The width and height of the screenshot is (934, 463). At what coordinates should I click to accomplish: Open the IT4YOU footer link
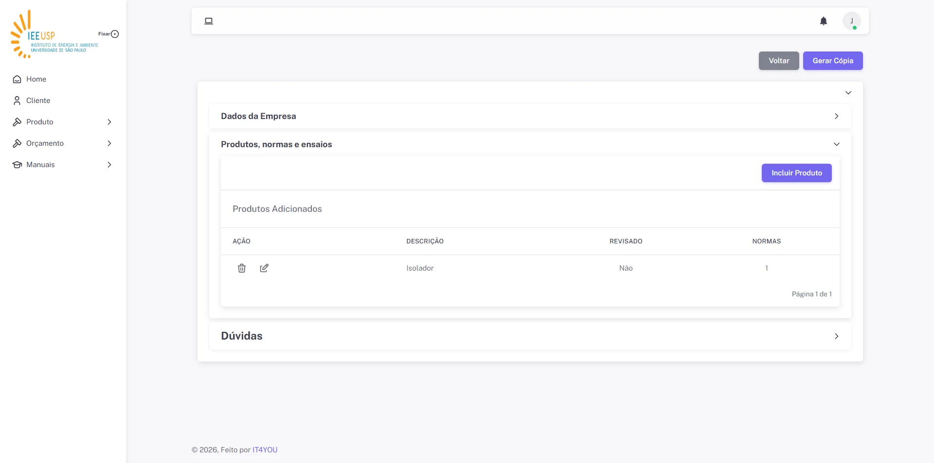(265, 450)
